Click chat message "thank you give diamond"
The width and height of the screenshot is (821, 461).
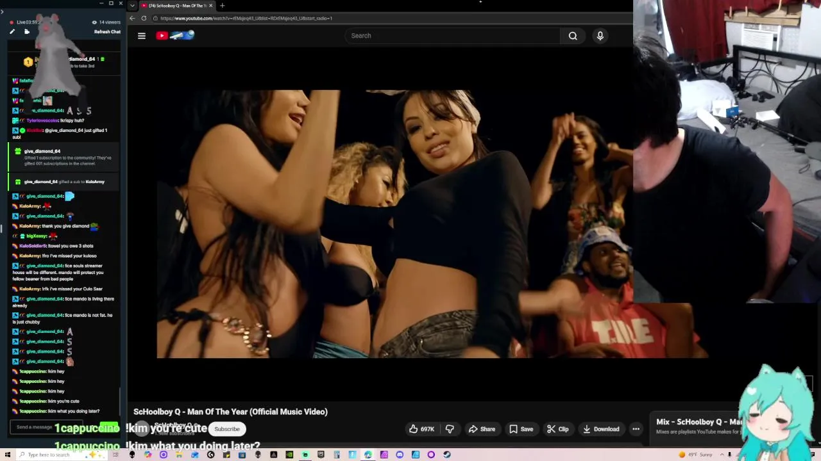pyautogui.click(x=58, y=226)
